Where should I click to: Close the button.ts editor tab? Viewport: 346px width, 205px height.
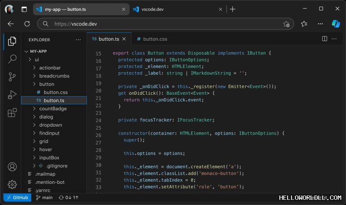click(124, 39)
